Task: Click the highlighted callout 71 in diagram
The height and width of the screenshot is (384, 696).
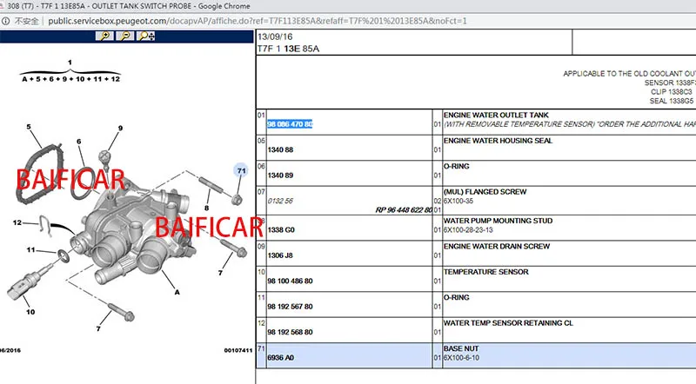Action: coord(241,171)
